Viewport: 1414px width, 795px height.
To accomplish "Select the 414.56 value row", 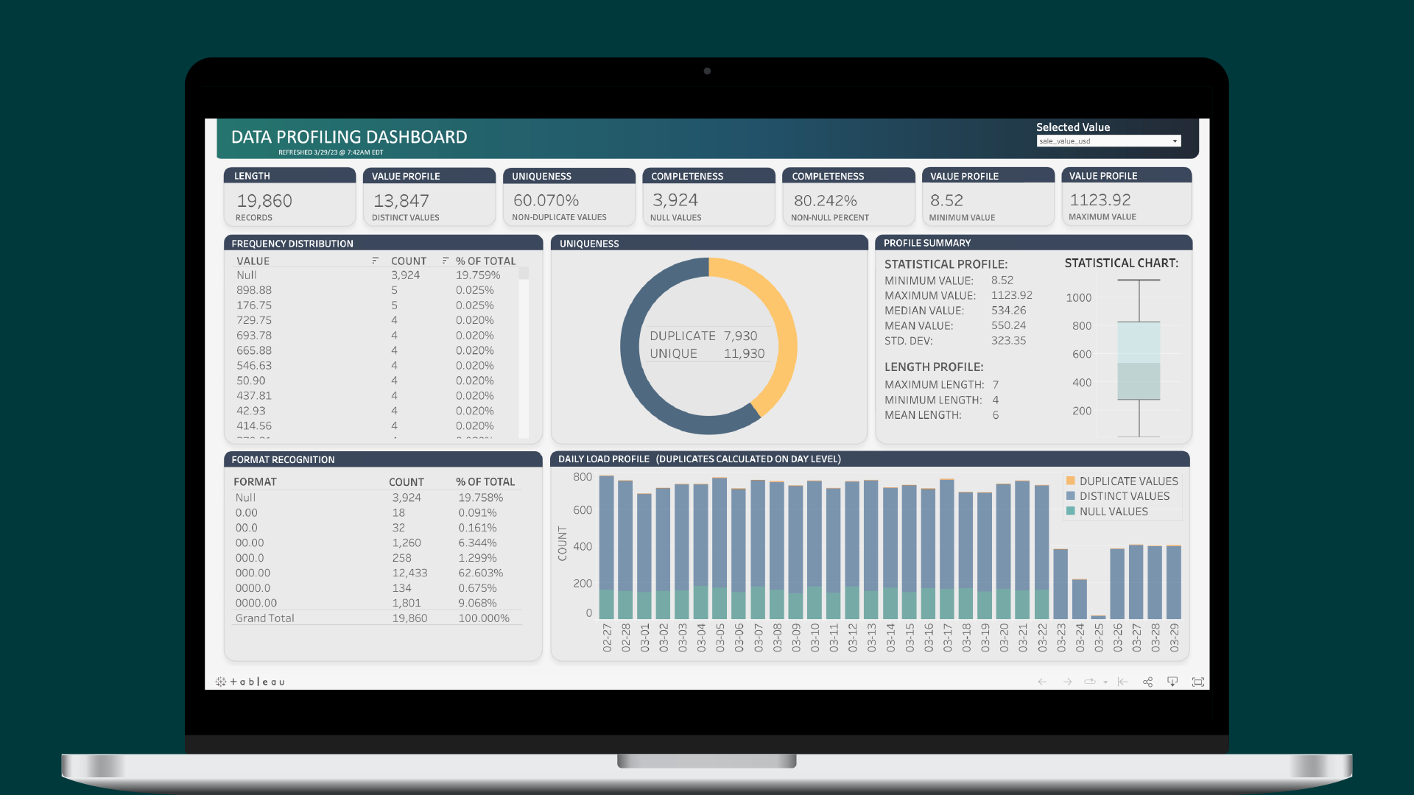I will [x=376, y=425].
